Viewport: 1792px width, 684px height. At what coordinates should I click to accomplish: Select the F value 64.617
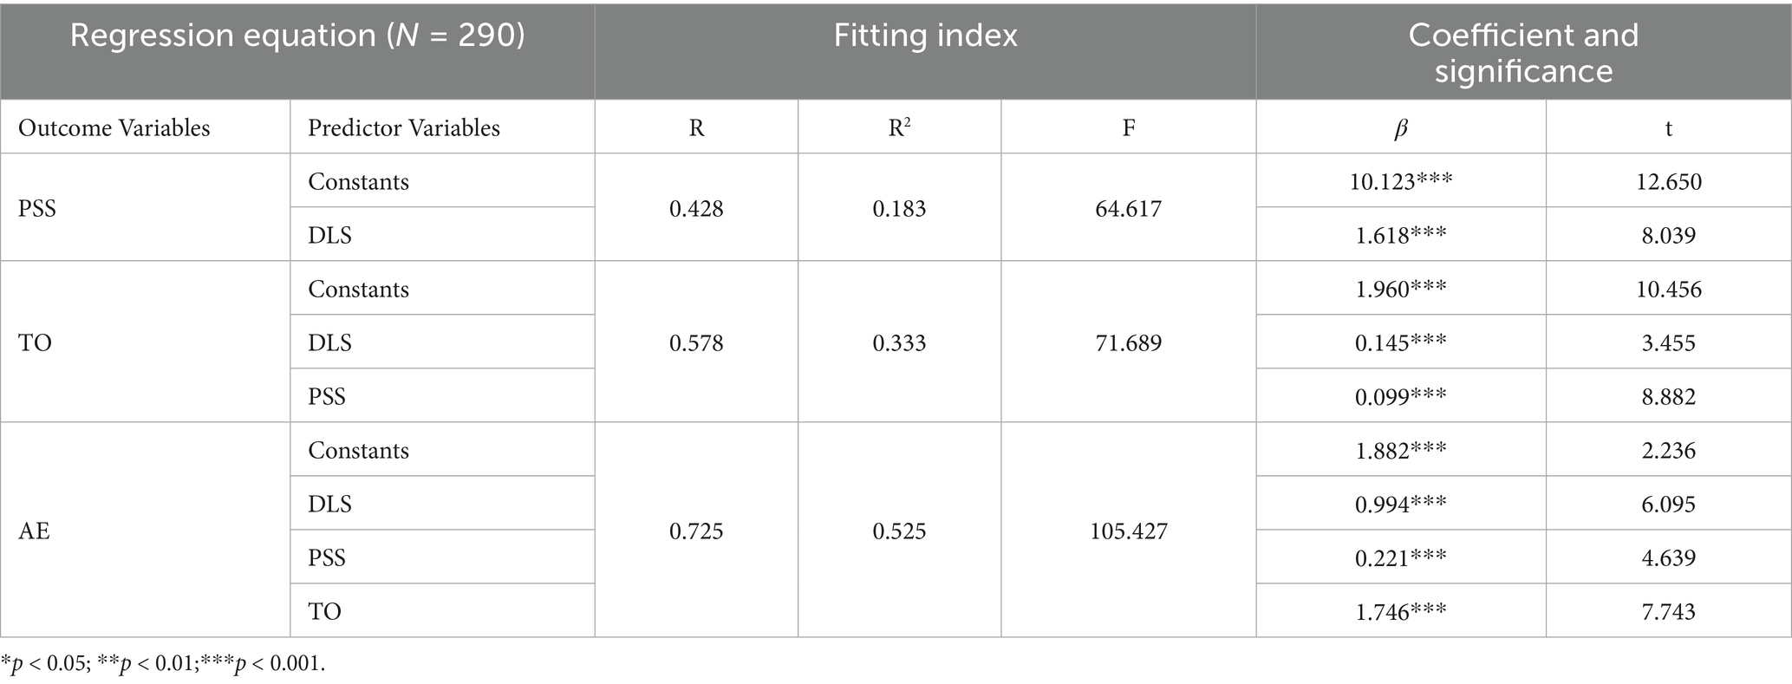(1128, 209)
